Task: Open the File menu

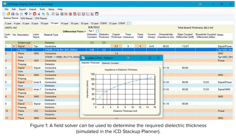Action: point(6,9)
